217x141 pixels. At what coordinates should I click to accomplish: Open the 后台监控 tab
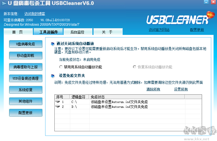78,31
